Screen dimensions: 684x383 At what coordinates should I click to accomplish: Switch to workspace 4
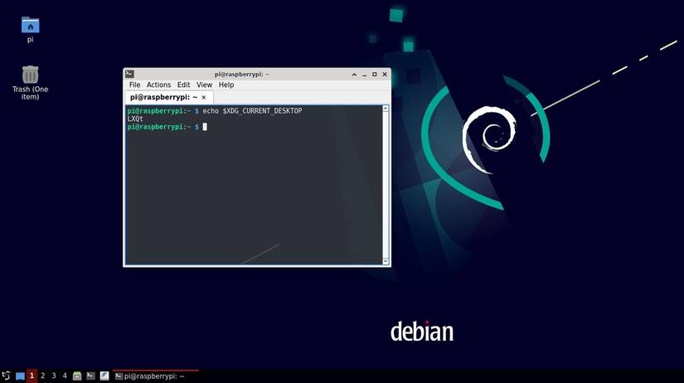pos(65,376)
